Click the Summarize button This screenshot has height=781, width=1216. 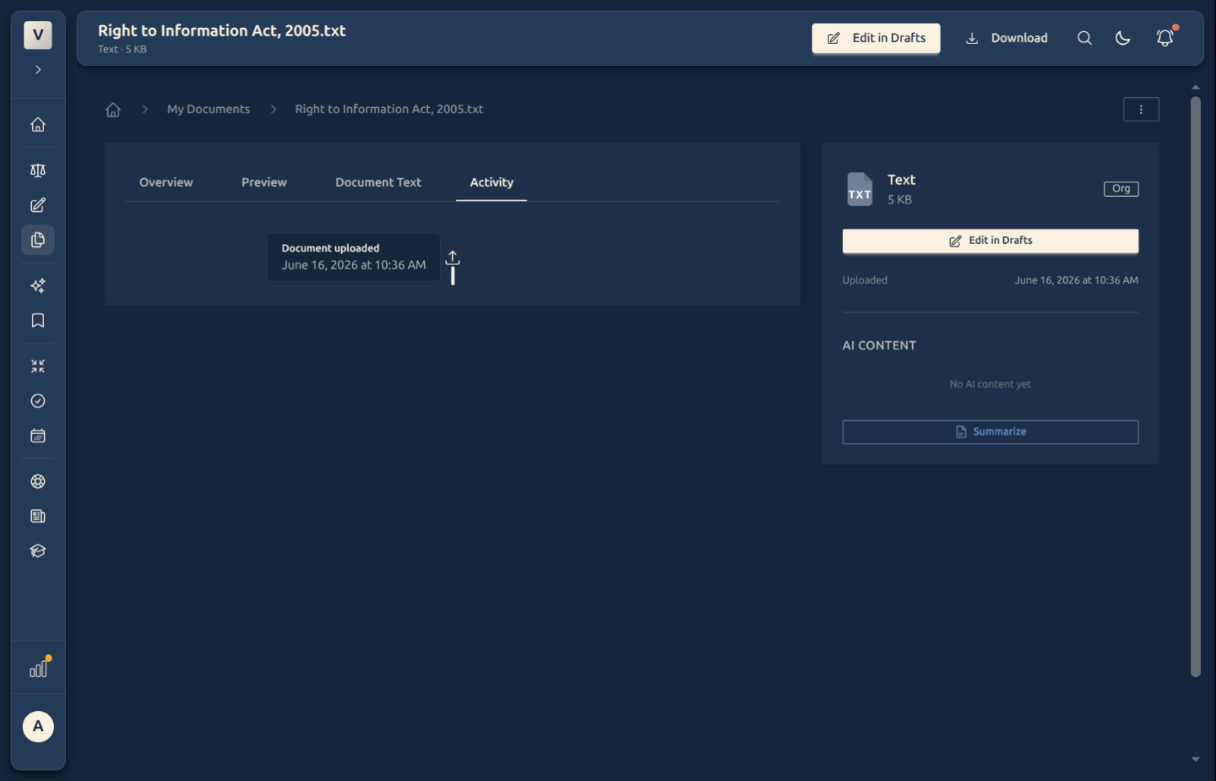(x=990, y=432)
